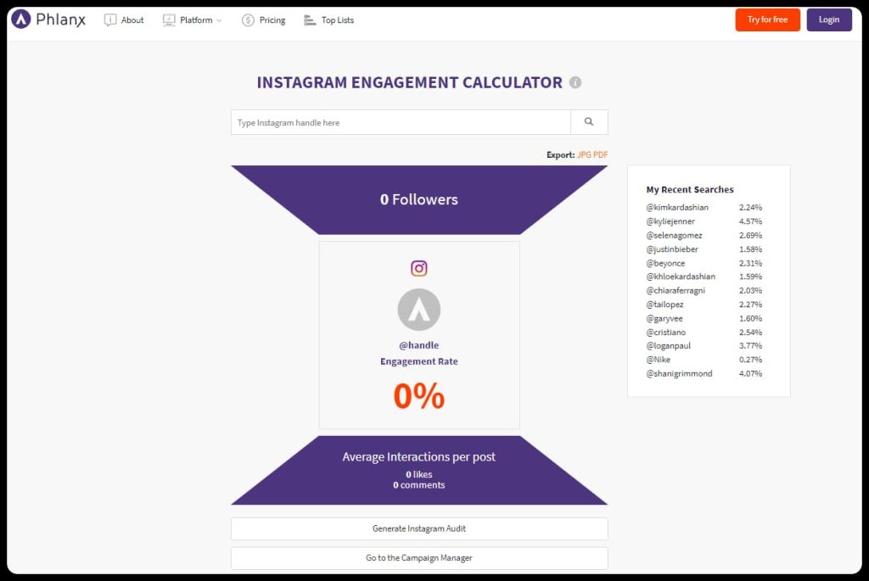Click the '0 likes' text
The image size is (869, 581).
(x=419, y=474)
